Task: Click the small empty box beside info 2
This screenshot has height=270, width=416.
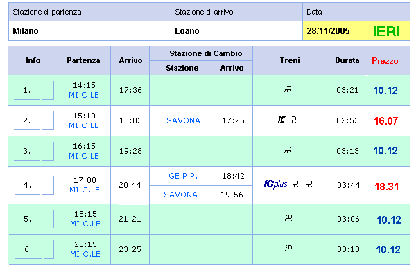Action: [48, 121]
